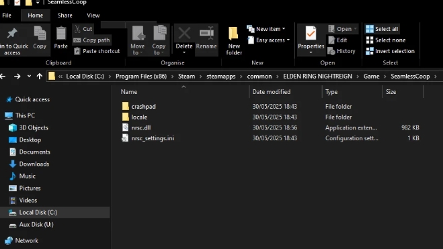
Task: Open the Copy to menu
Action: click(159, 40)
